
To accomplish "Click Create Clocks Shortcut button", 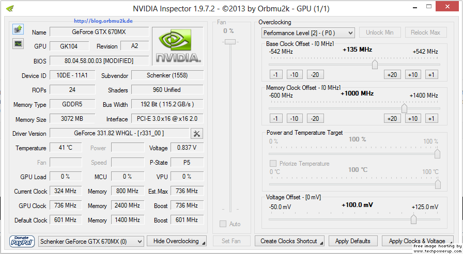I will tap(289, 241).
